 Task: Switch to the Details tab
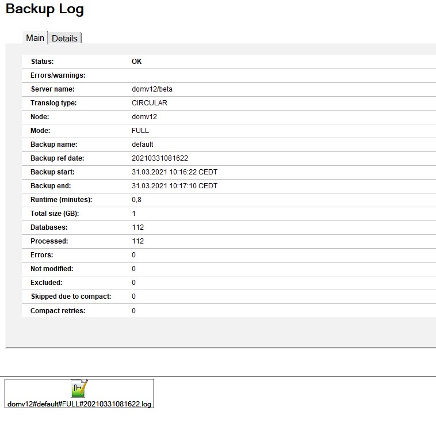pyautogui.click(x=64, y=38)
